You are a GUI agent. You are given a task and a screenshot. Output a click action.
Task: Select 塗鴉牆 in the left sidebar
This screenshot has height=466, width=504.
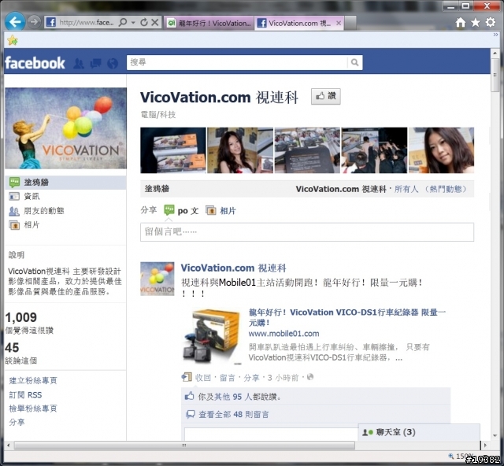(x=65, y=182)
